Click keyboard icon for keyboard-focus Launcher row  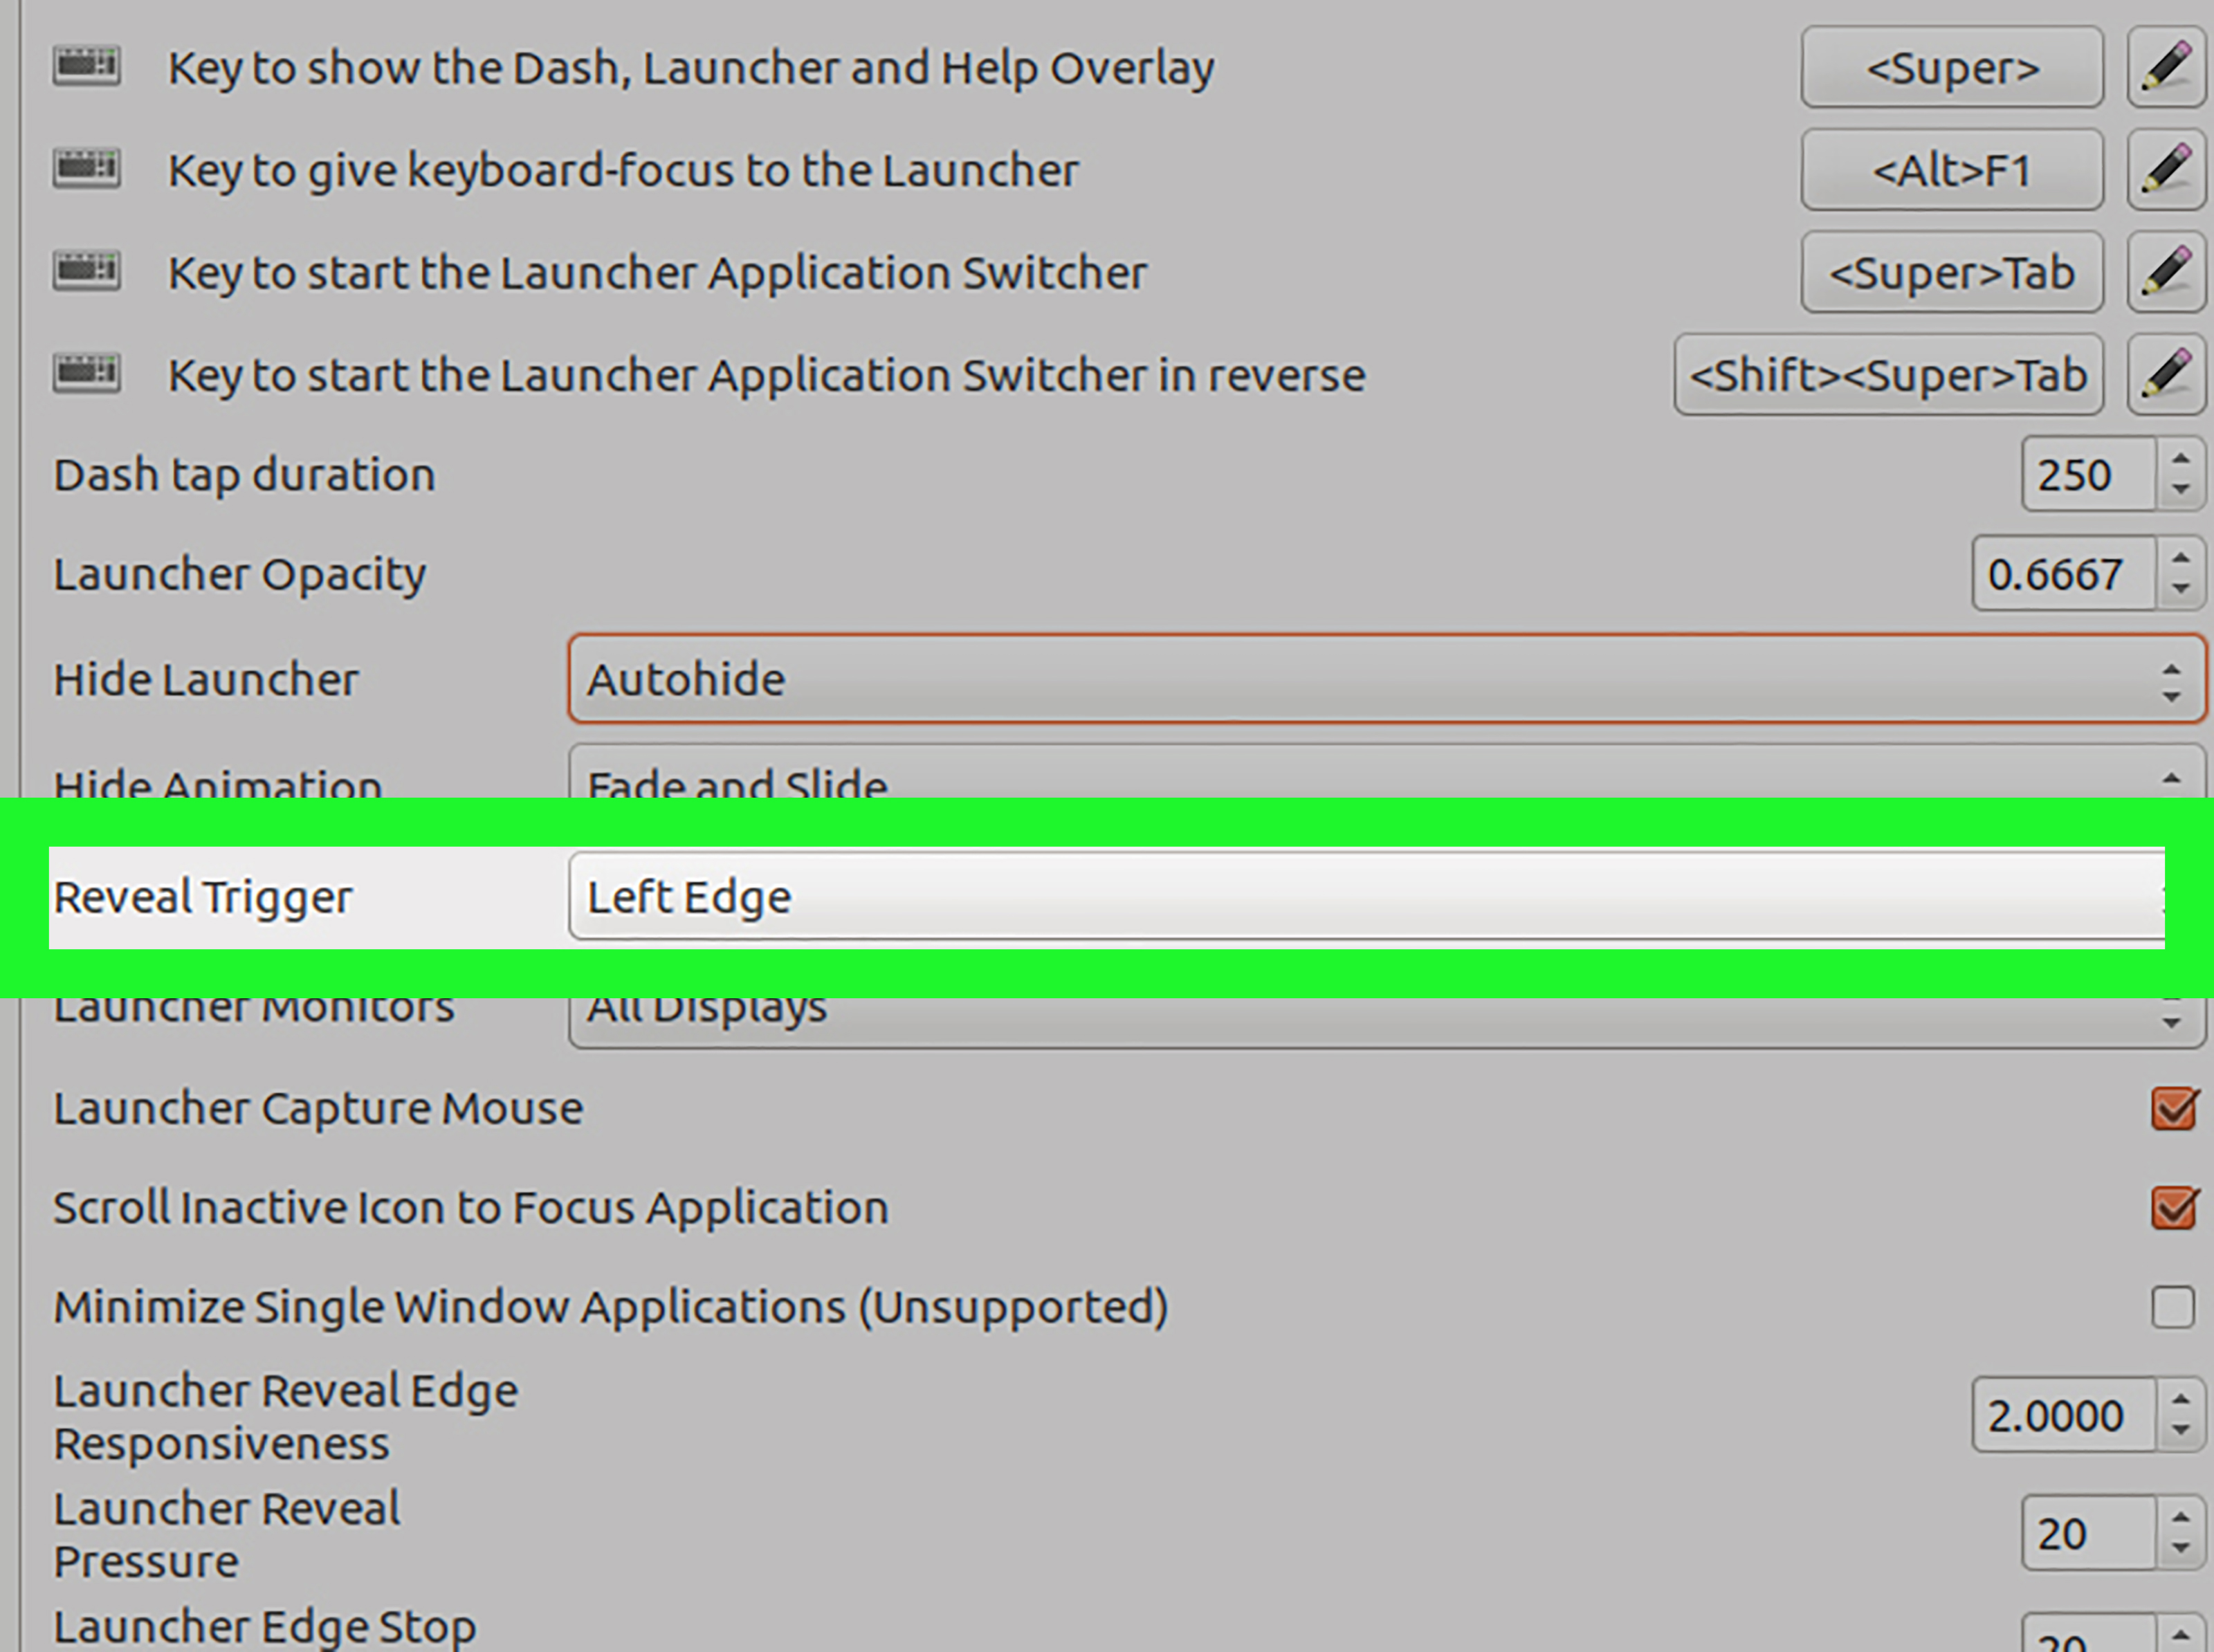coord(87,168)
